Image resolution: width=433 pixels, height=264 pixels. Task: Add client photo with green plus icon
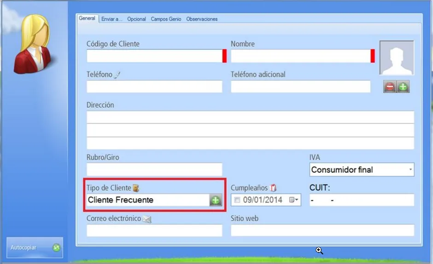click(403, 87)
